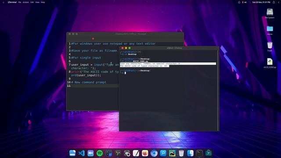Launch Firefox from the dock

(145, 153)
